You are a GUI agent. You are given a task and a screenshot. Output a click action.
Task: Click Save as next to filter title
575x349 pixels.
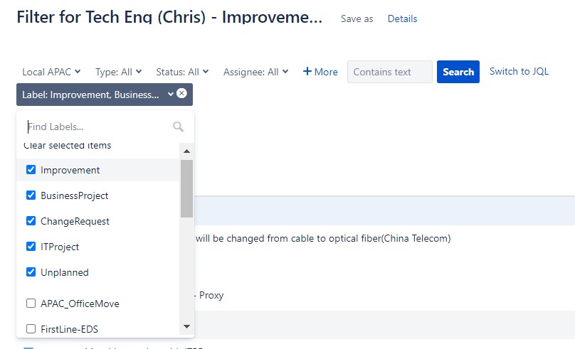[357, 18]
